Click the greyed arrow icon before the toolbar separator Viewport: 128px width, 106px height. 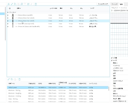pyautogui.click(x=31, y=4)
